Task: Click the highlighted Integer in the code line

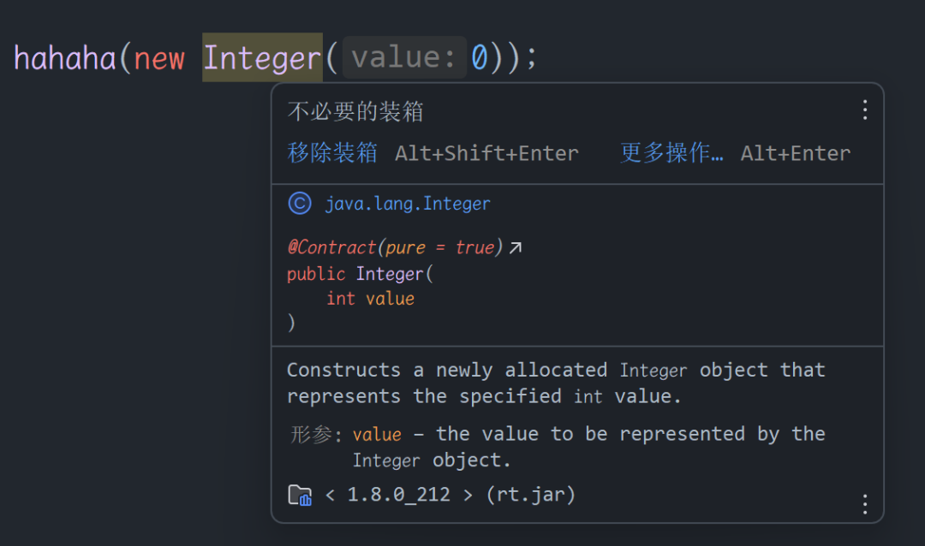Action: coord(263,58)
